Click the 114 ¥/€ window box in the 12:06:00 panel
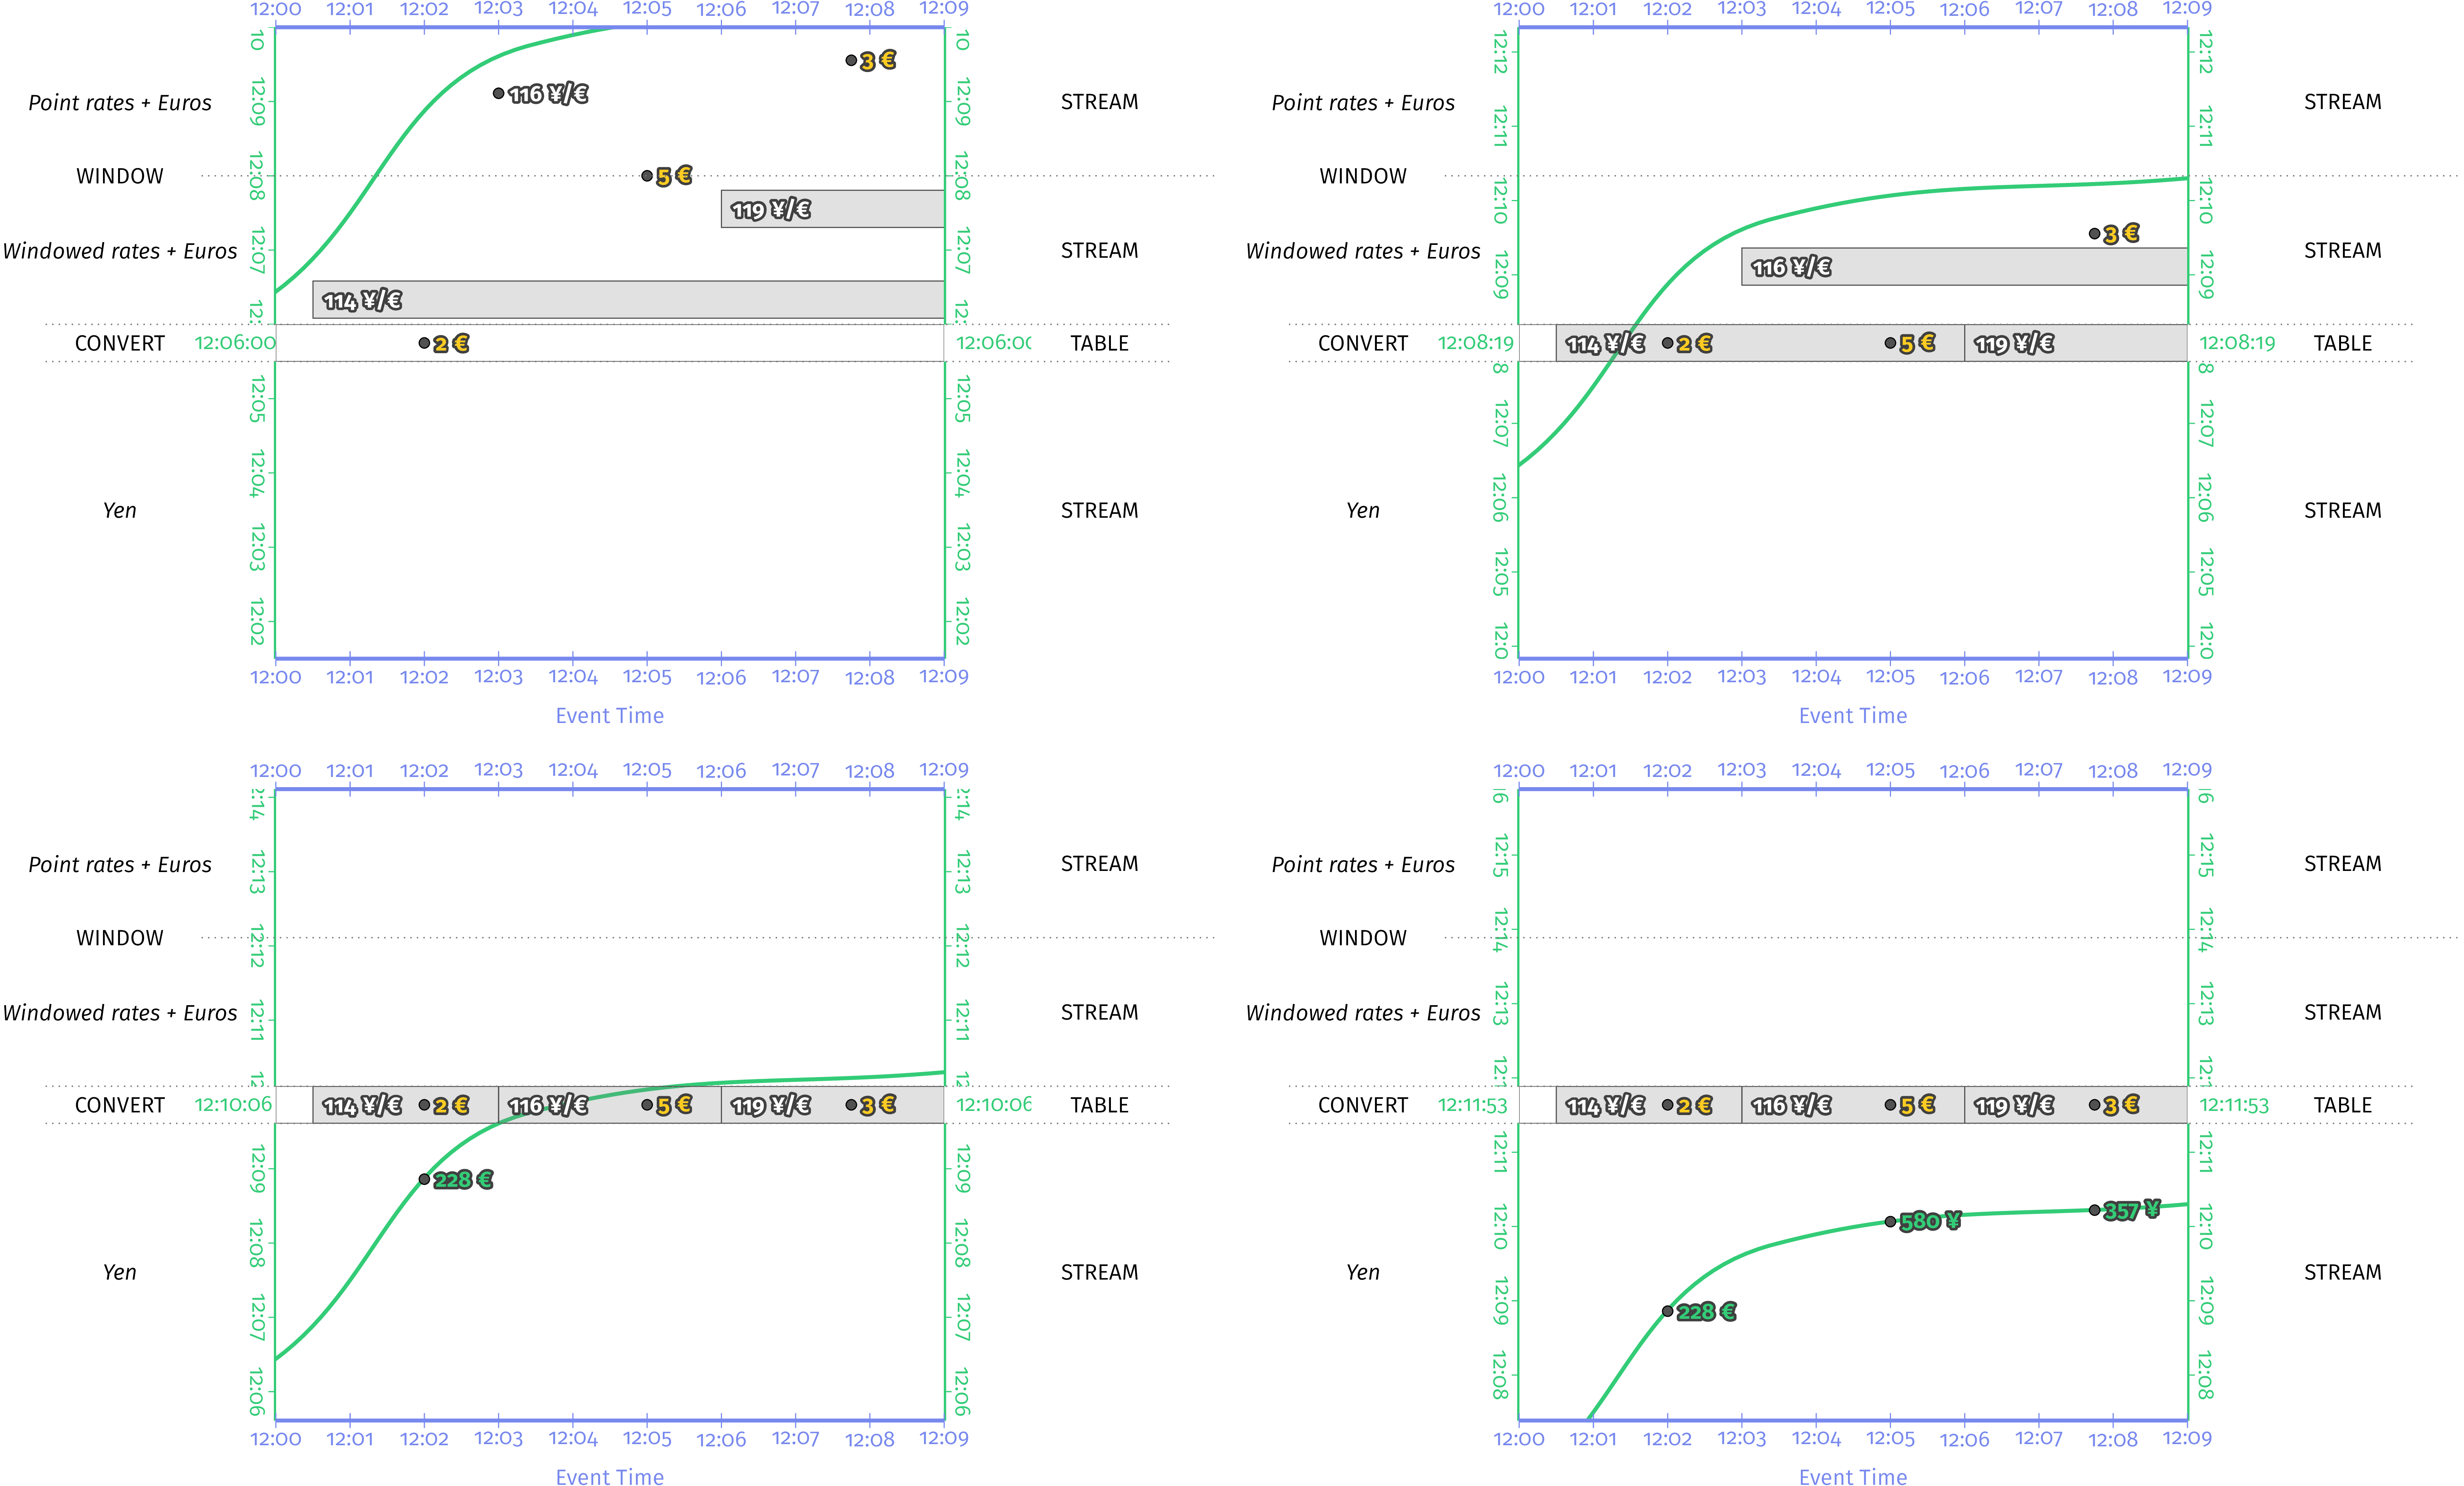Image resolution: width=2464 pixels, height=1486 pixels. point(628,300)
